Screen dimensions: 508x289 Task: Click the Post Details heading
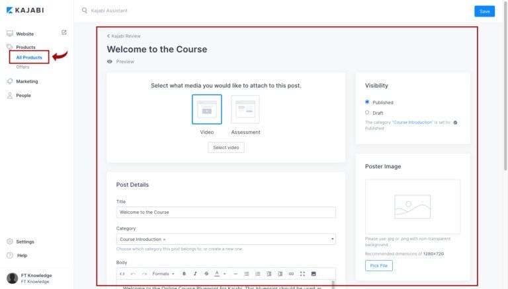click(x=132, y=185)
